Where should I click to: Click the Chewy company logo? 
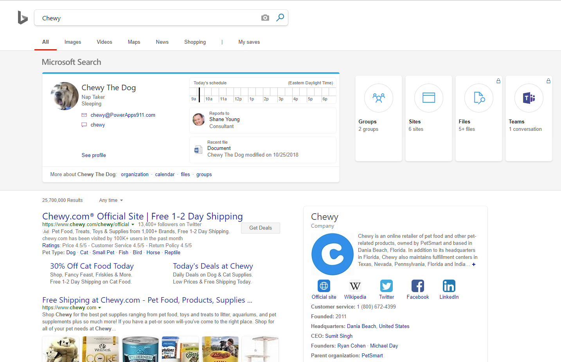tap(333, 254)
